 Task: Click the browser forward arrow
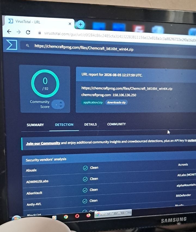(x=19, y=32)
